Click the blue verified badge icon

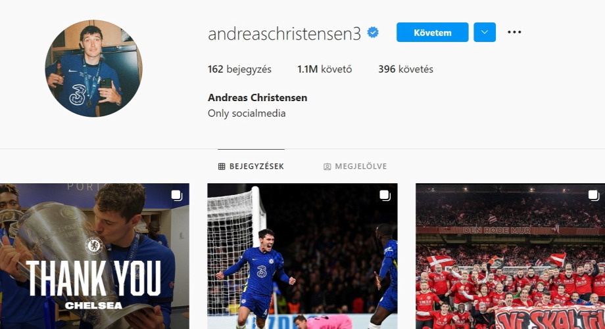click(x=373, y=33)
